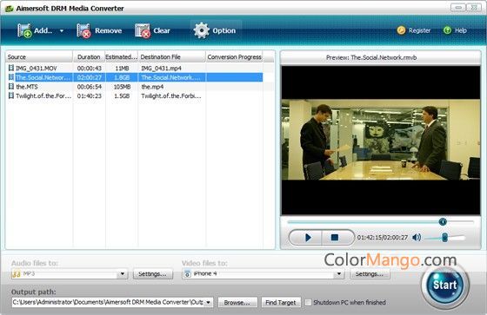
Task: Click the MP3 format music icon
Action: [x=17, y=273]
